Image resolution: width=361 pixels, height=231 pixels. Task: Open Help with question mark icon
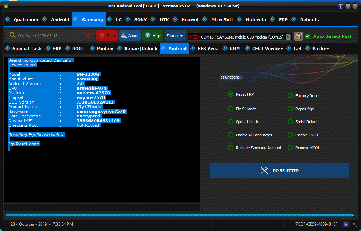(153, 36)
